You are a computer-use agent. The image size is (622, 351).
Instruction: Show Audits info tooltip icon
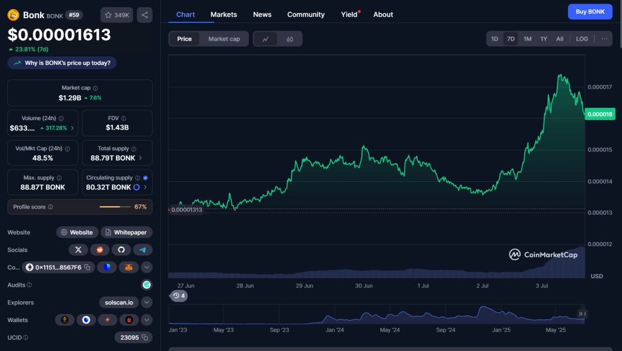point(29,285)
